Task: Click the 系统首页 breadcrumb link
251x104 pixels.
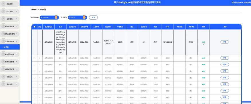Action: point(34,10)
